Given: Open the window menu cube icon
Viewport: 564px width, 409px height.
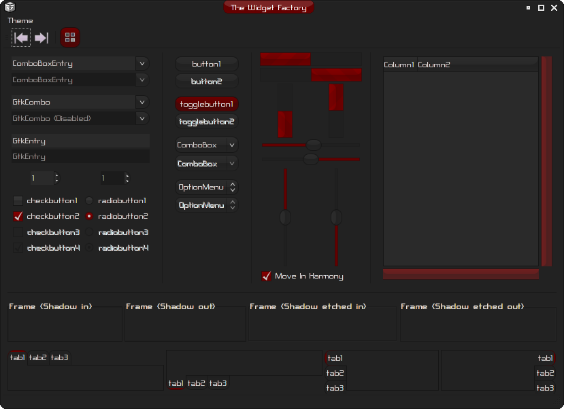Looking at the screenshot, I should click(x=10, y=7).
